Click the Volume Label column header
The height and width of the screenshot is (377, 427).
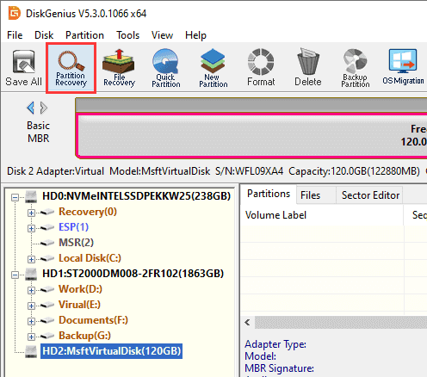click(322, 215)
